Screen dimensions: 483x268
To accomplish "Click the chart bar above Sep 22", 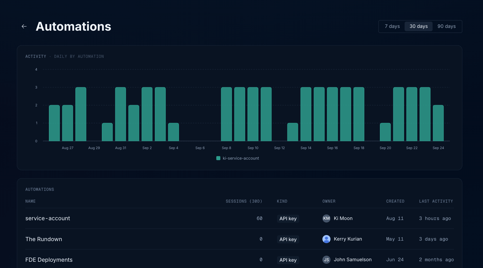I will pyautogui.click(x=412, y=114).
